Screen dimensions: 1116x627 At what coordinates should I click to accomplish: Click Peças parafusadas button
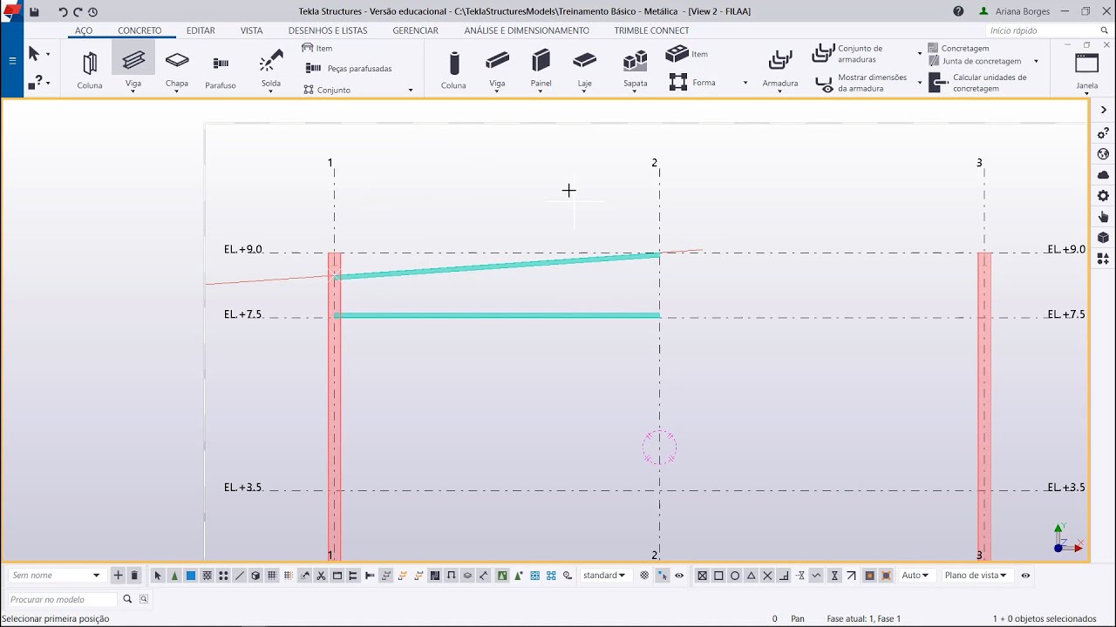coord(349,68)
